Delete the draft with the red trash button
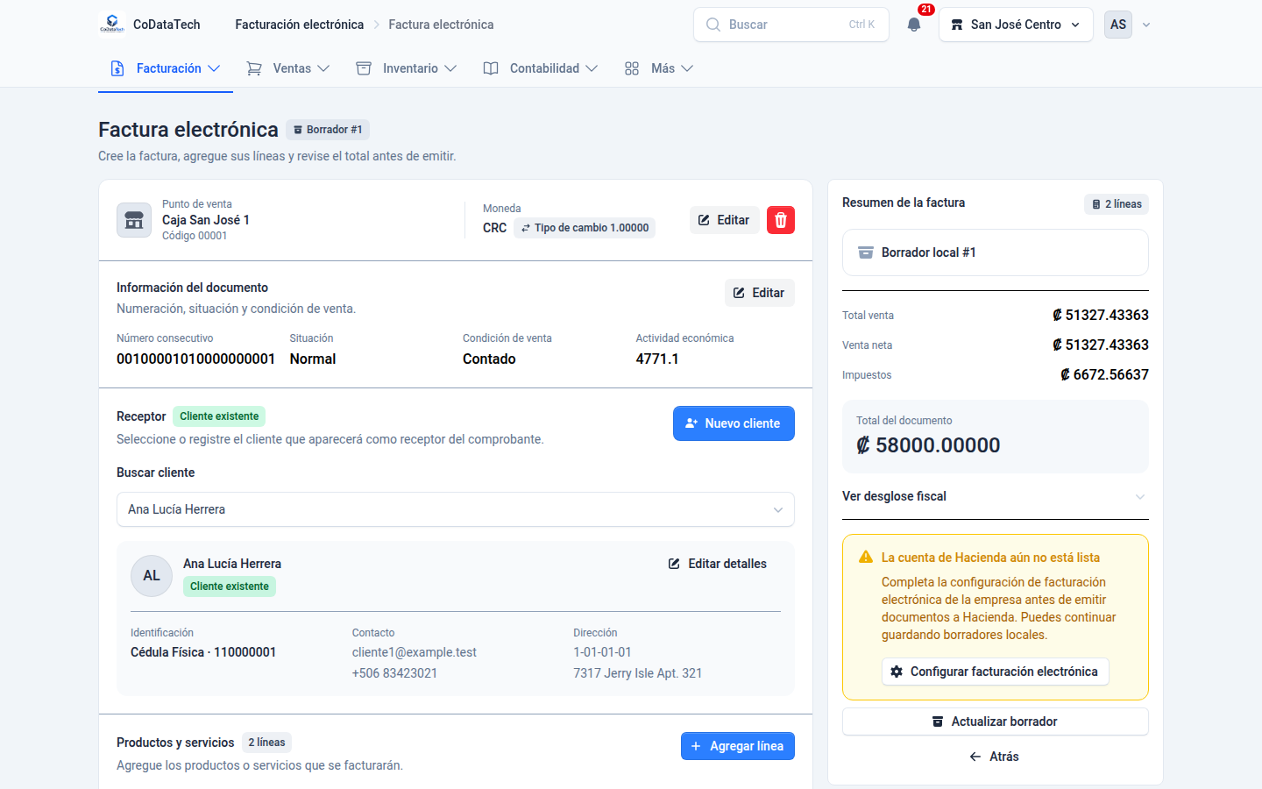This screenshot has height=789, width=1262. coord(781,220)
